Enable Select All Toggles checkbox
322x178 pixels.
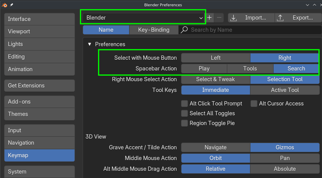click(x=185, y=113)
